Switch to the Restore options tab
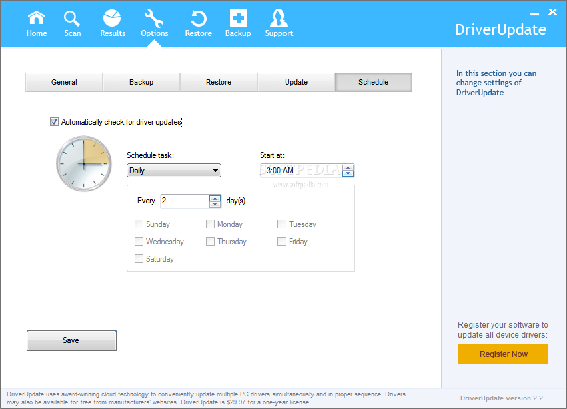The image size is (567, 409). coord(219,82)
